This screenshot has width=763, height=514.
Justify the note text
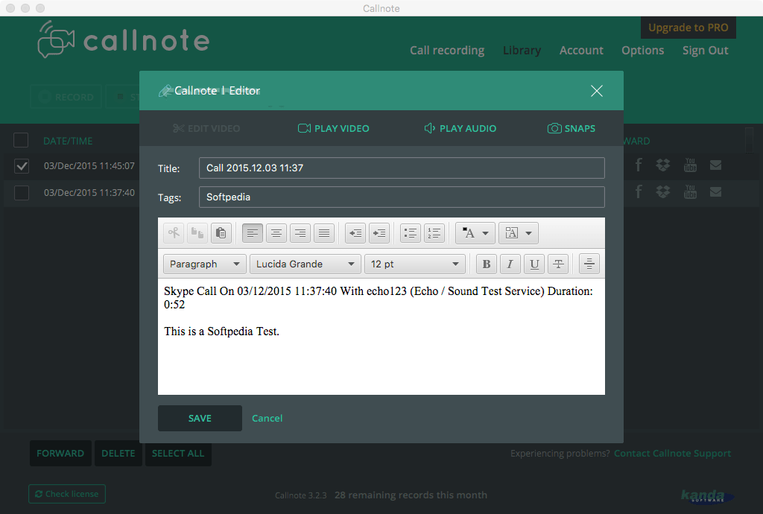(x=324, y=233)
